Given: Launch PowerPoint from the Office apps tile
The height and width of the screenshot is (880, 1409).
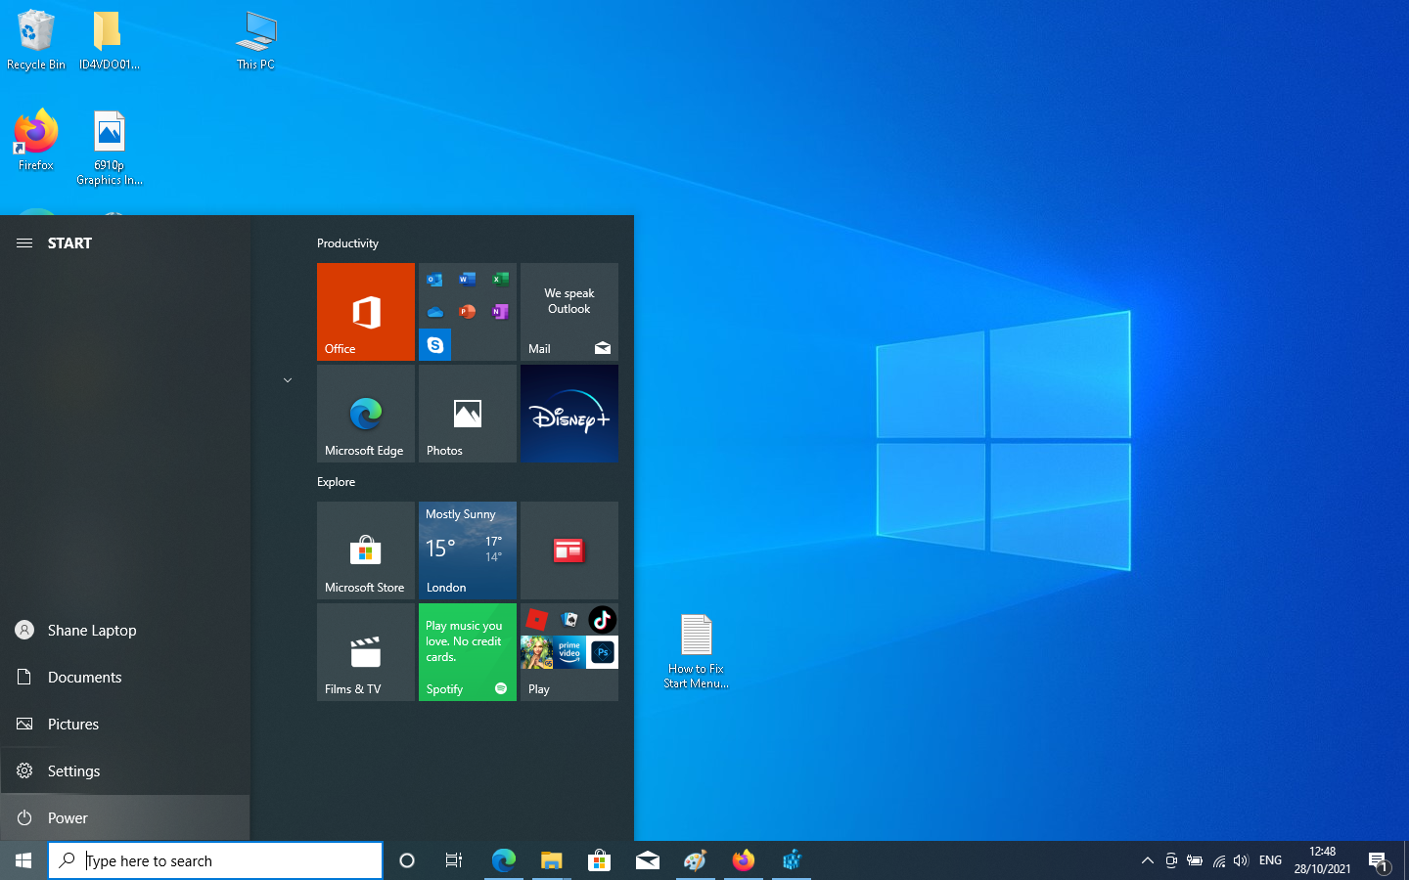Looking at the screenshot, I should [x=468, y=312].
